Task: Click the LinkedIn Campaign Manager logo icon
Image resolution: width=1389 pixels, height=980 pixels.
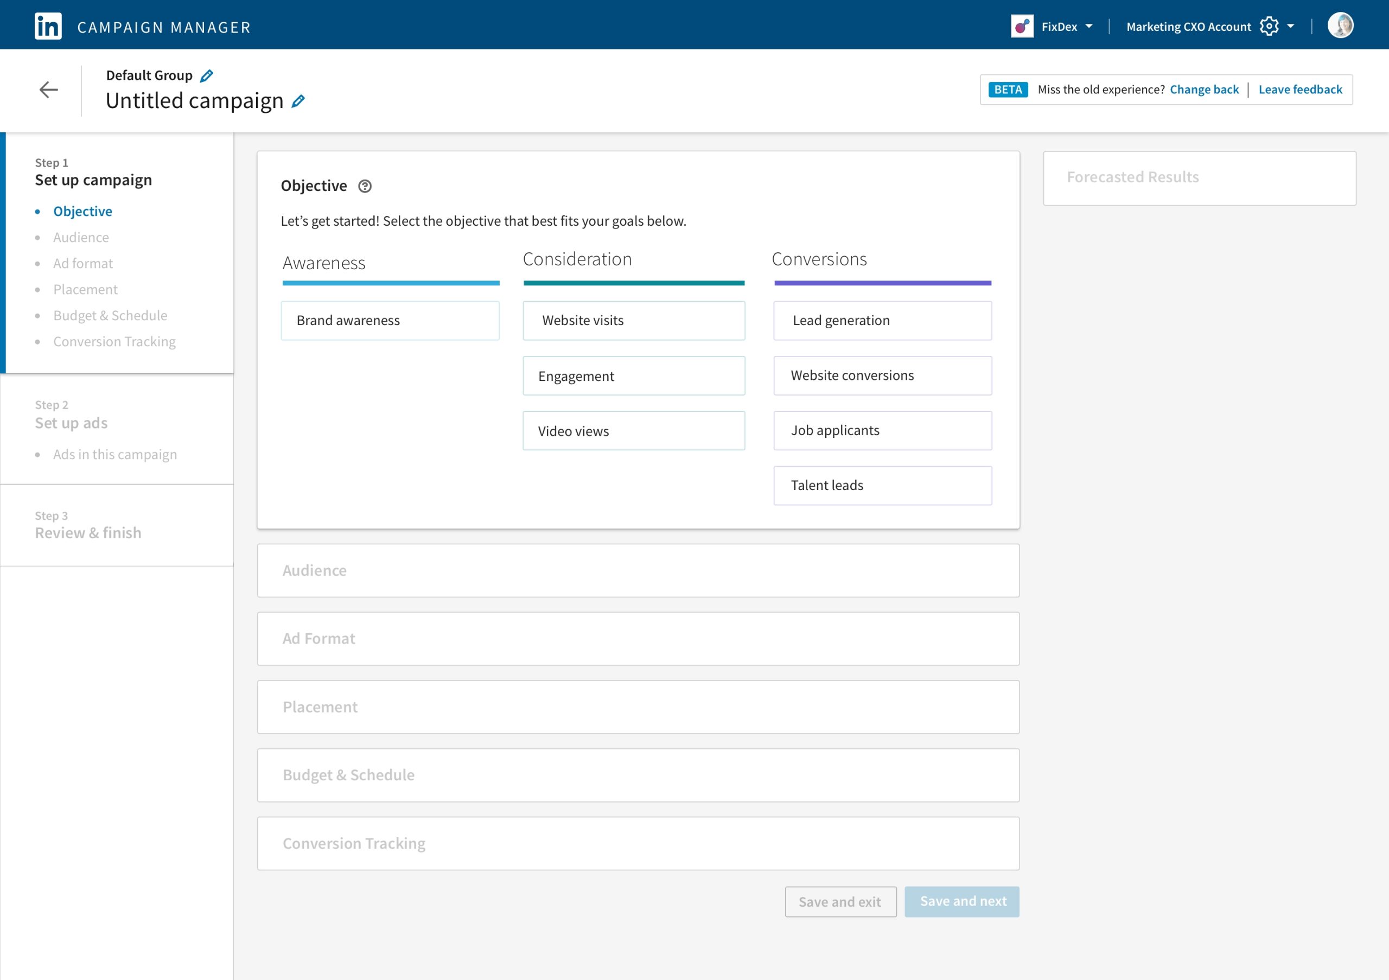Action: pyautogui.click(x=49, y=24)
